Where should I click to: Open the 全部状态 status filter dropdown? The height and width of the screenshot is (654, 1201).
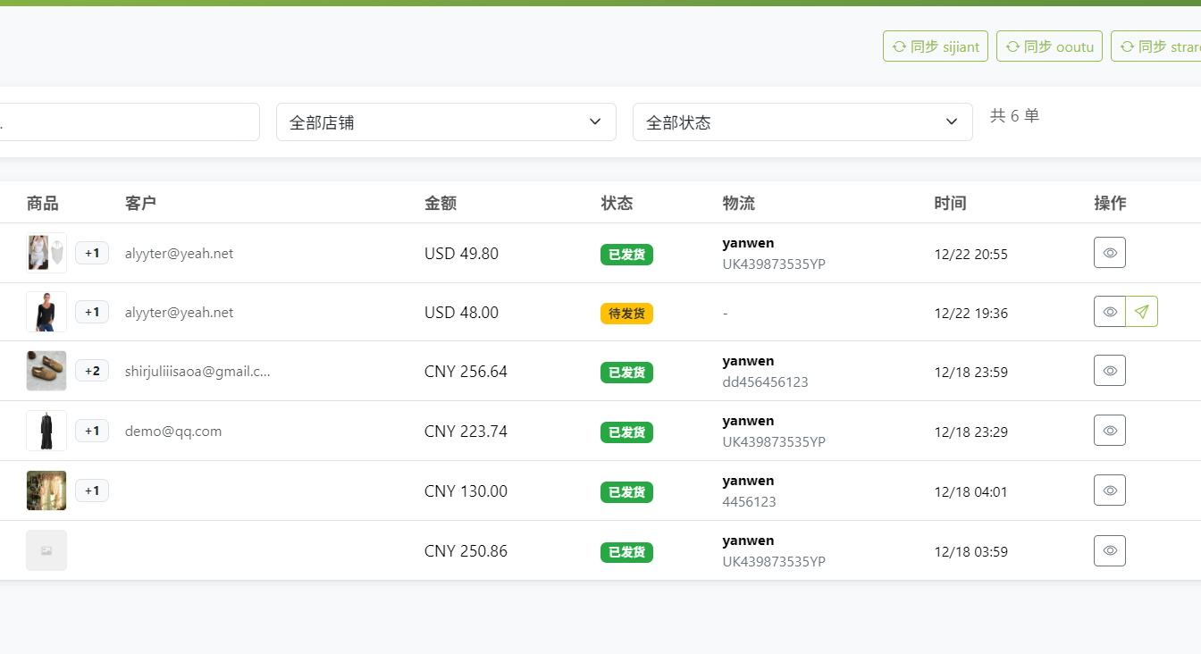pos(802,122)
